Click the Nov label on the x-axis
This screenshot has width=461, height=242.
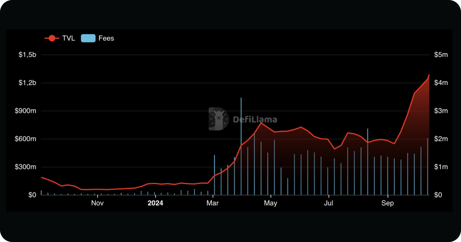(x=97, y=203)
